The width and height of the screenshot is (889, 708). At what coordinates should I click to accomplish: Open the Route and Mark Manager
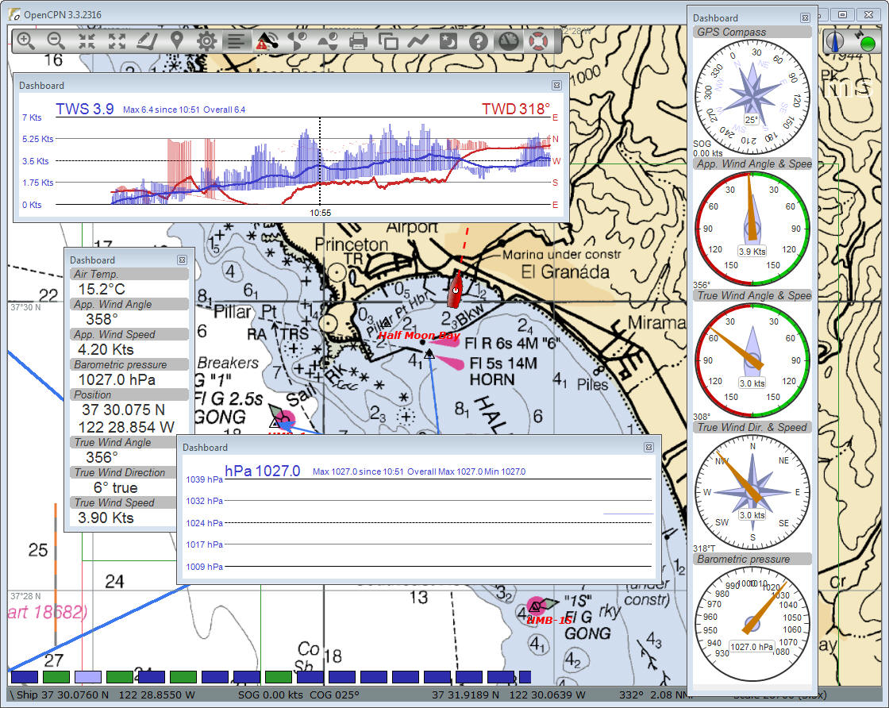coord(388,41)
